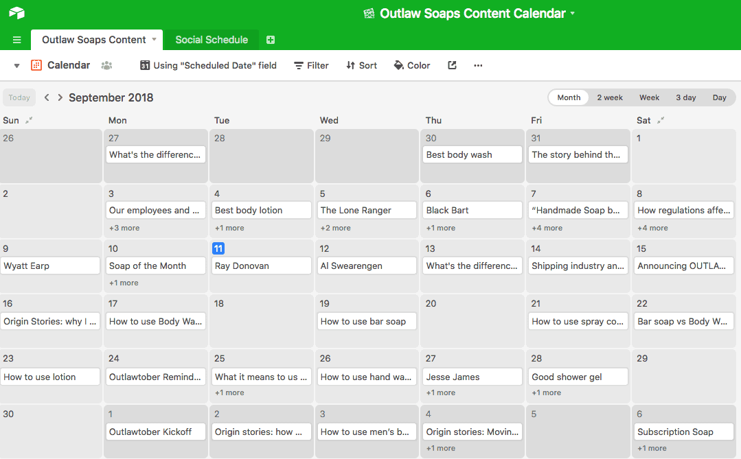Show +4 more records on Friday 7

(x=547, y=228)
